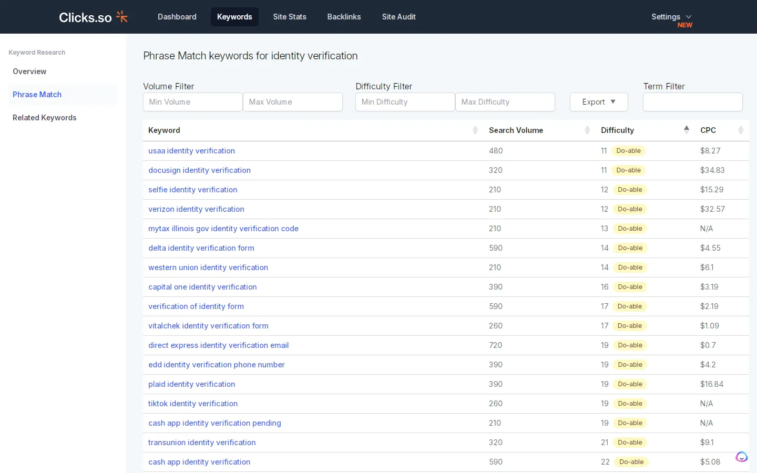The height and width of the screenshot is (473, 757).
Task: Expand the Settings dropdown menu
Action: (671, 17)
